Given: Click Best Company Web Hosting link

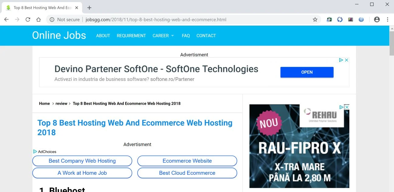Looking at the screenshot, I should click(x=82, y=161).
